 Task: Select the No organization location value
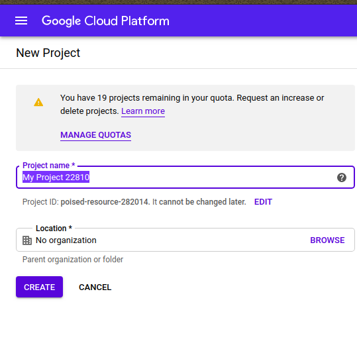(x=66, y=240)
